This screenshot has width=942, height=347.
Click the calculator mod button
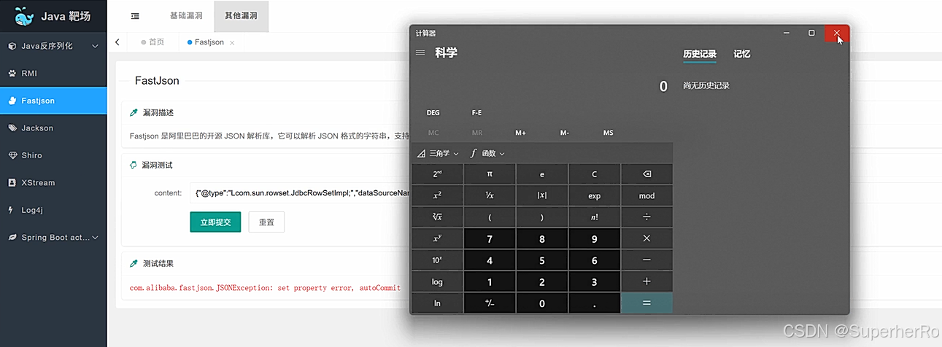point(646,195)
